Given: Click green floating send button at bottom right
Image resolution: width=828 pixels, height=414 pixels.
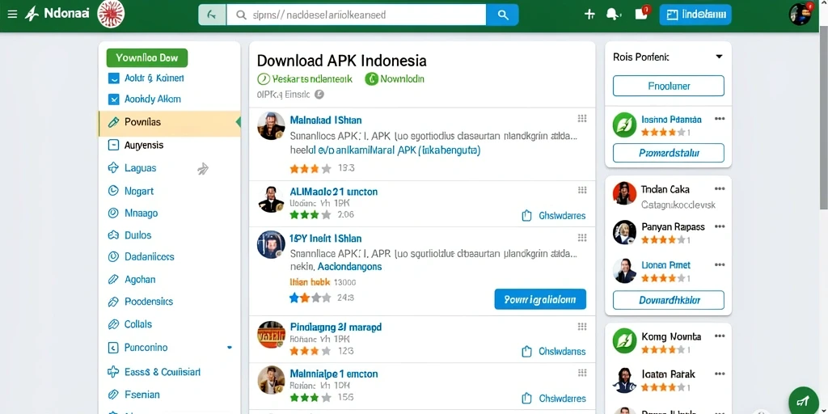Looking at the screenshot, I should [x=803, y=401].
